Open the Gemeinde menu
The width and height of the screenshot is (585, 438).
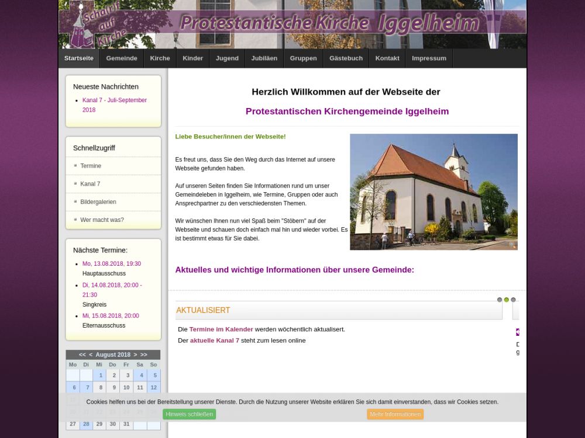point(122,58)
